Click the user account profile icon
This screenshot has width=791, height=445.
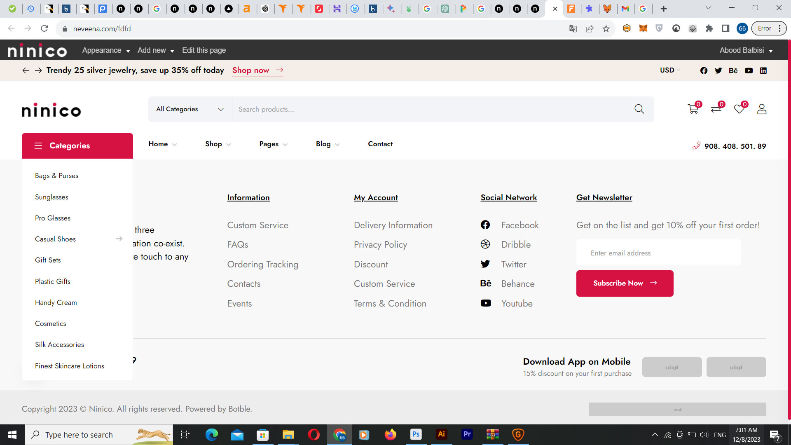(x=762, y=109)
